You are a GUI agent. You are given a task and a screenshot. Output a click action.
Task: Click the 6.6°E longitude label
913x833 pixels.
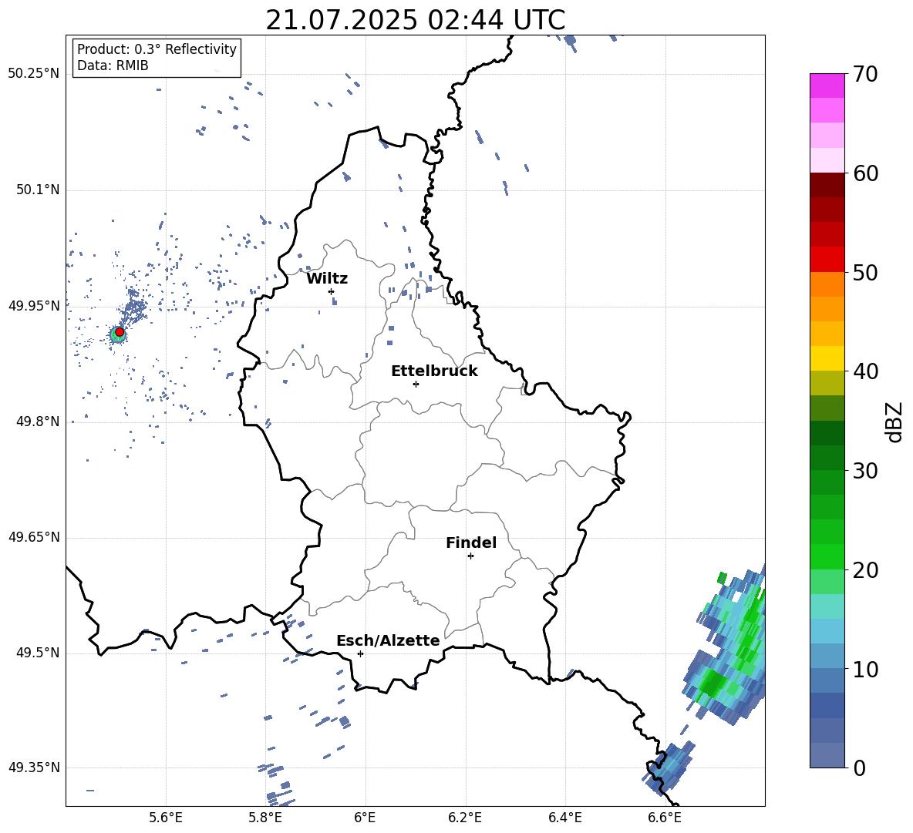(665, 818)
